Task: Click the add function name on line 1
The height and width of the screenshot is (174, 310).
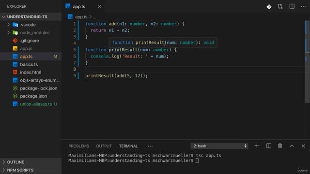Action: click(x=113, y=24)
